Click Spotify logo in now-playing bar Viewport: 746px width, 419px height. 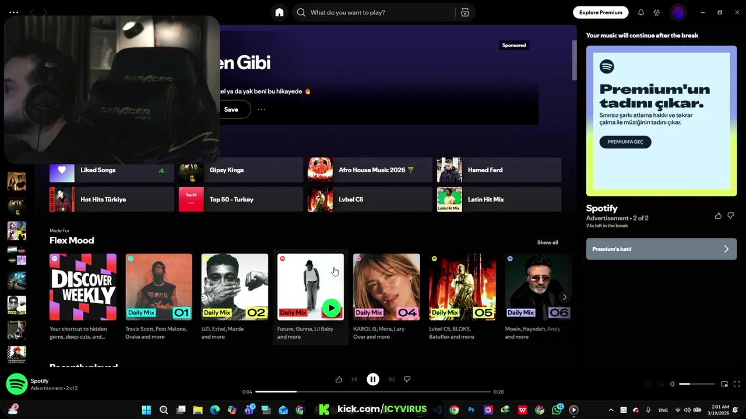point(17,384)
